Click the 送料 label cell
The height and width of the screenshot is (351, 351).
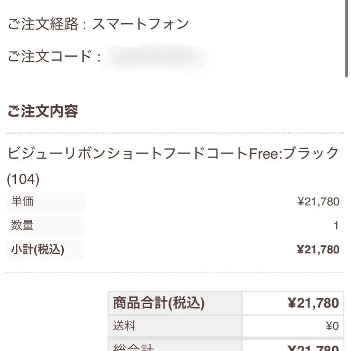175,326
